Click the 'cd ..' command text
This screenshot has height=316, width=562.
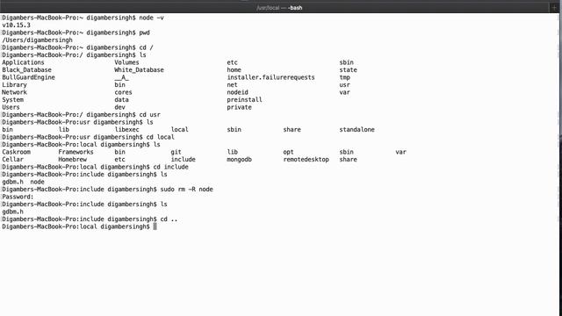(x=169, y=219)
